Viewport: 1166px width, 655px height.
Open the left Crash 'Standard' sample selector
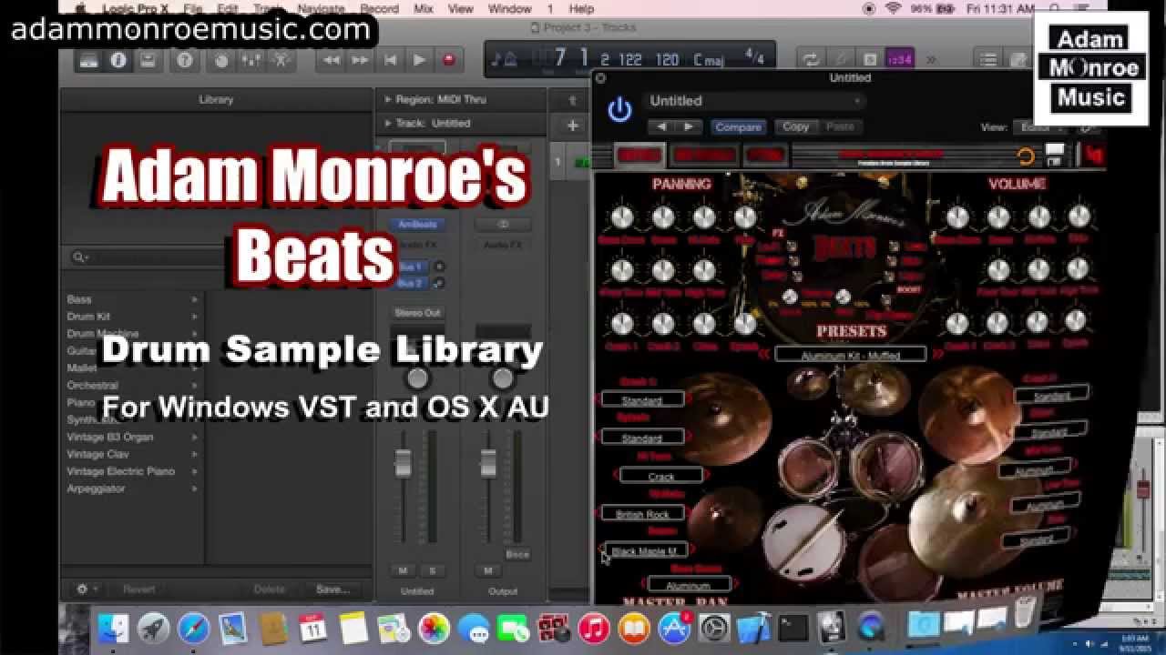coord(641,400)
